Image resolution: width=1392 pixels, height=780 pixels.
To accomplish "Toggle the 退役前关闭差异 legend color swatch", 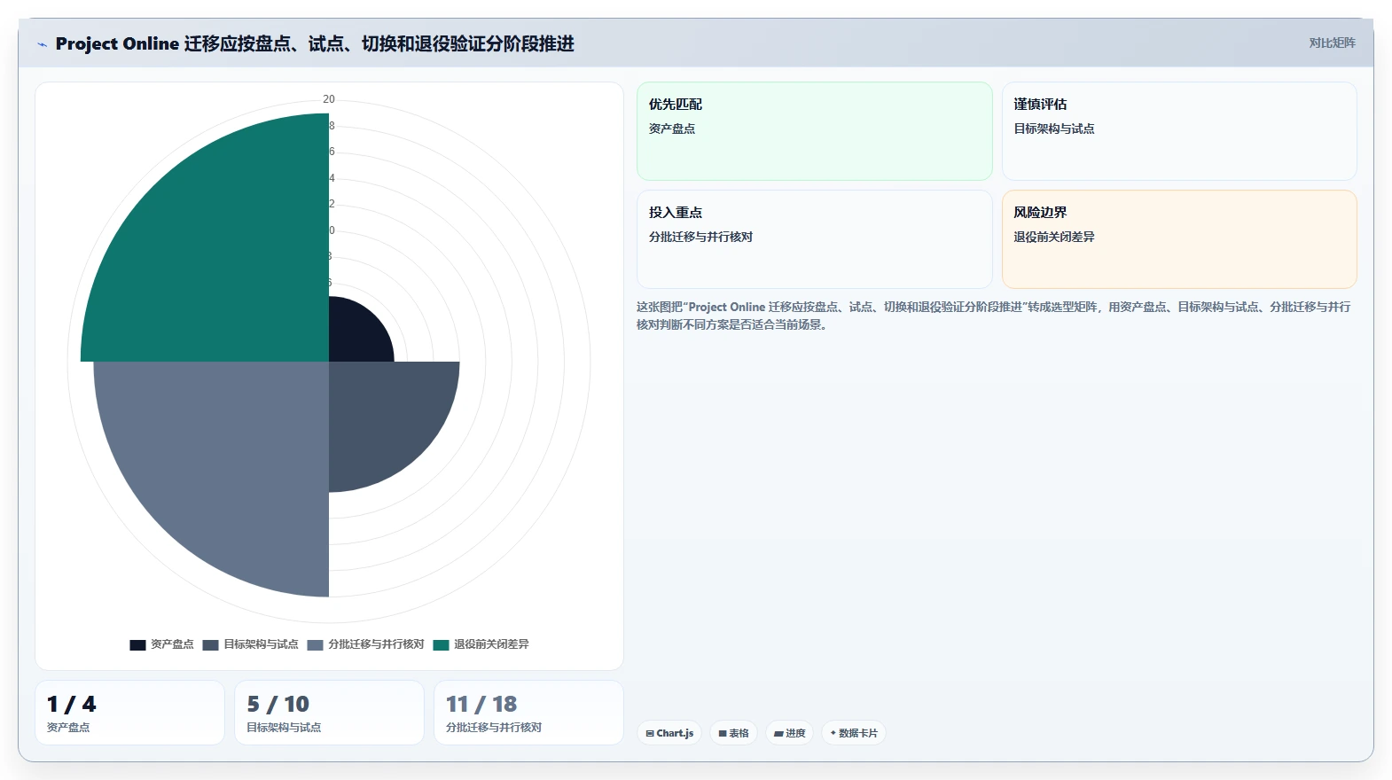I will click(x=441, y=644).
